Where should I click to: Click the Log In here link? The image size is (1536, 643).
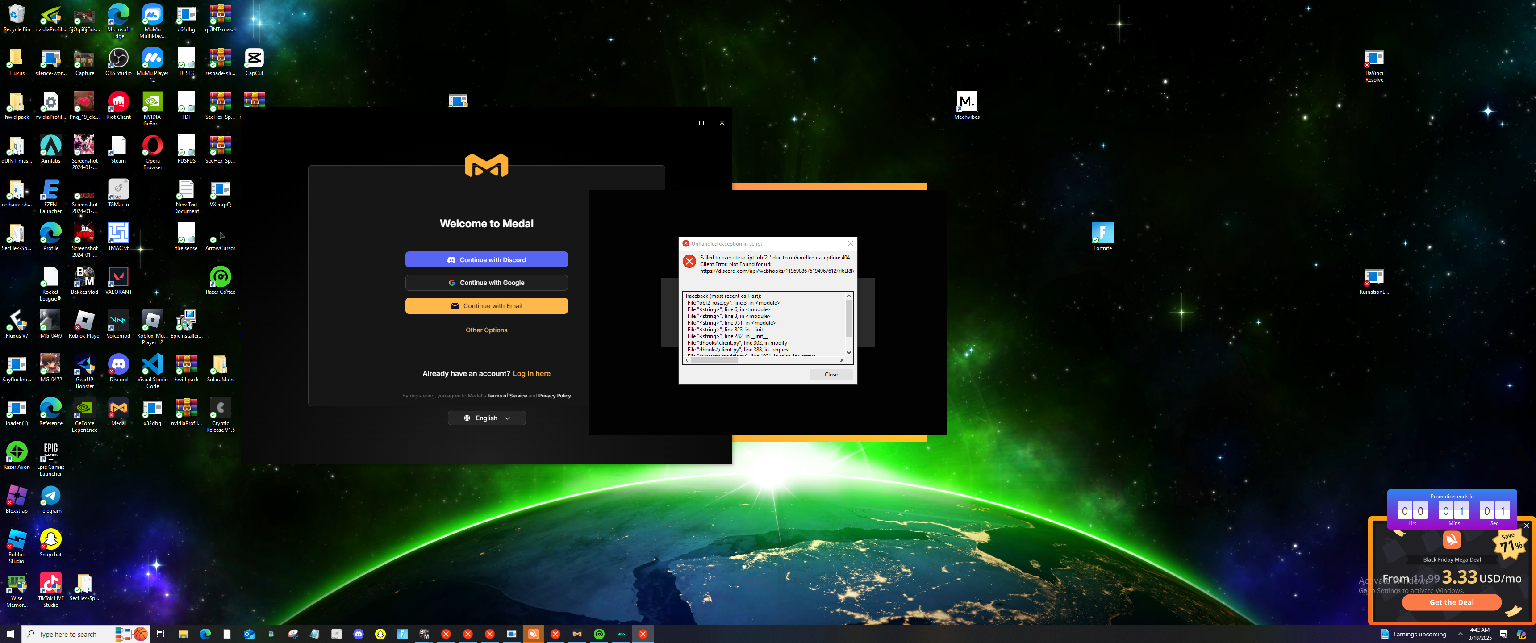tap(531, 373)
